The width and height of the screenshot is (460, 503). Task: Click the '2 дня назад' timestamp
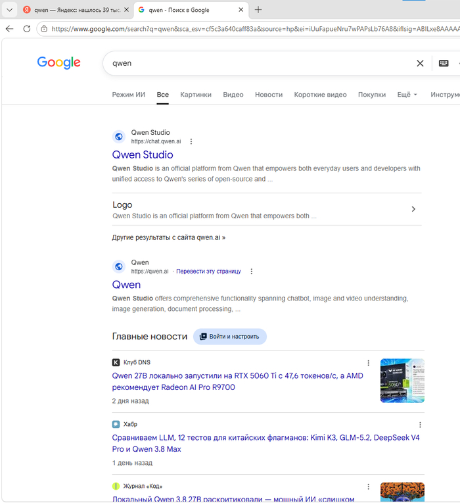click(x=130, y=401)
